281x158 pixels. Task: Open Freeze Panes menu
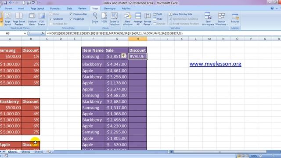pyautogui.click(x=148, y=19)
